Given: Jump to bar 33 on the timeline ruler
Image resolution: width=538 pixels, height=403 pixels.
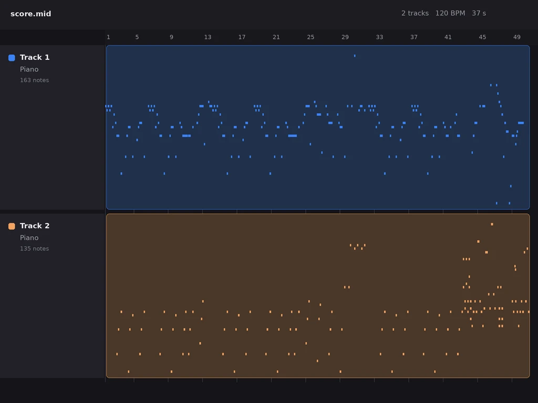Looking at the screenshot, I should click(379, 37).
